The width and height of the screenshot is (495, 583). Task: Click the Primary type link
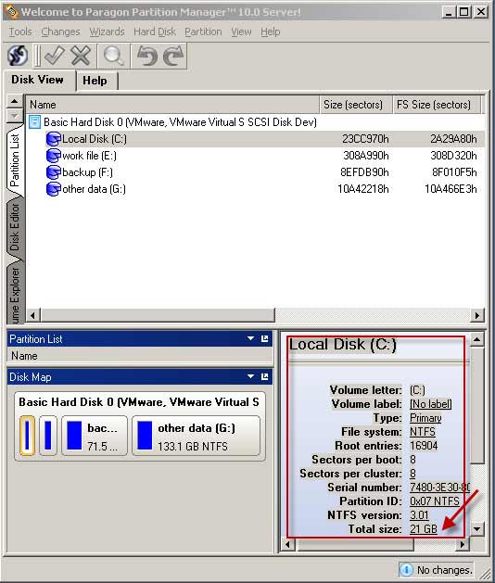[x=425, y=418]
